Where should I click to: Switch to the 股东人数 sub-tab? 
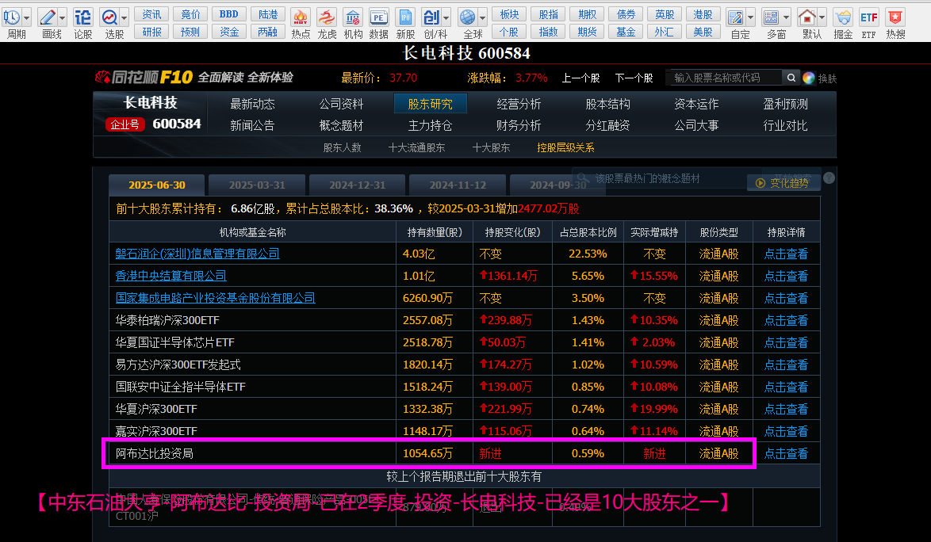tap(342, 147)
